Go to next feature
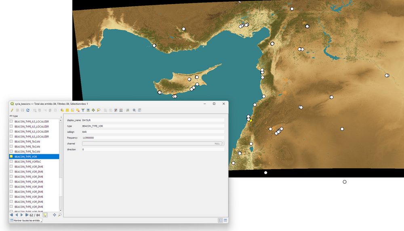 (22, 215)
